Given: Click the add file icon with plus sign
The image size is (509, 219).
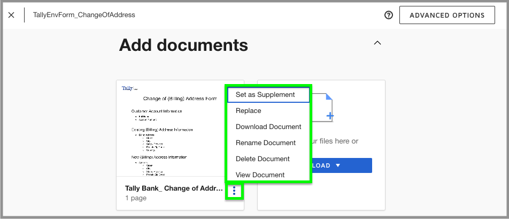Looking at the screenshot, I should pos(322,107).
